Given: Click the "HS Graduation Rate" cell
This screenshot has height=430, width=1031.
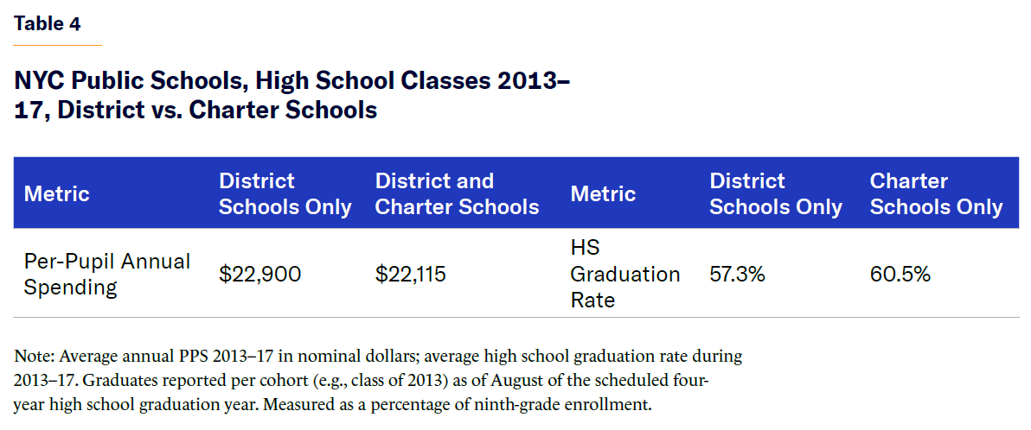Looking at the screenshot, I should 624,275.
